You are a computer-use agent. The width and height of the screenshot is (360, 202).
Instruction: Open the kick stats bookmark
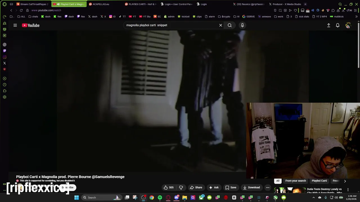(x=302, y=17)
